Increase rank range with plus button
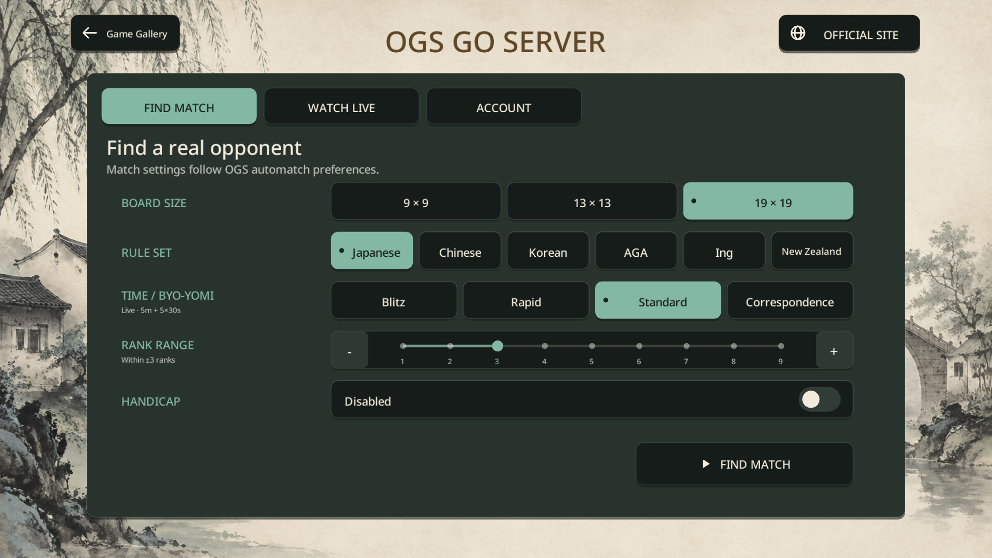This screenshot has height=558, width=992. pos(834,350)
